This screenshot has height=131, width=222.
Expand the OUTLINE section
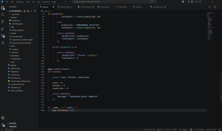pyautogui.click(x=12, y=123)
